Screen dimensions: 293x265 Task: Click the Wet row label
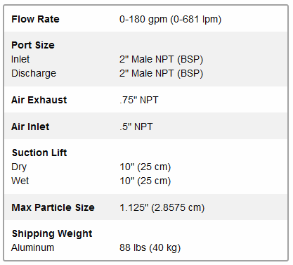coord(20,181)
